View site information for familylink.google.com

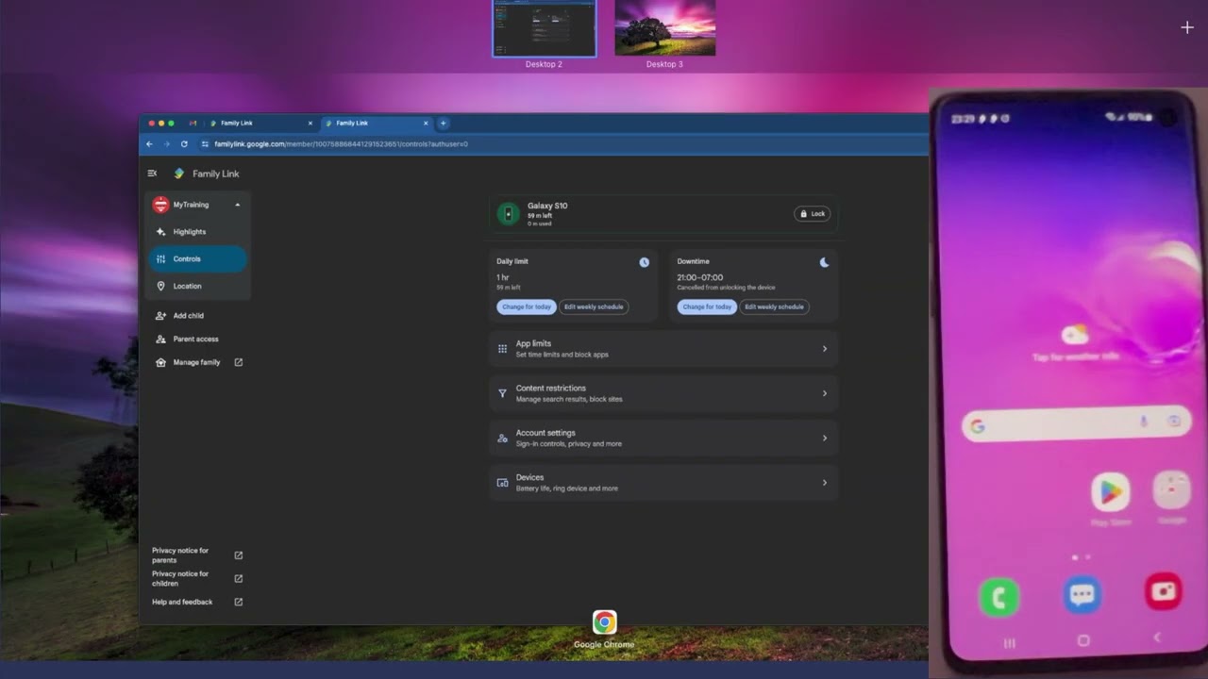click(205, 144)
